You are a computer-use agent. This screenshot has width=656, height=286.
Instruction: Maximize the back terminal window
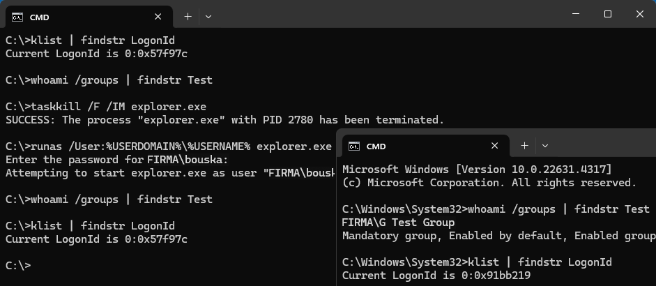coord(608,14)
